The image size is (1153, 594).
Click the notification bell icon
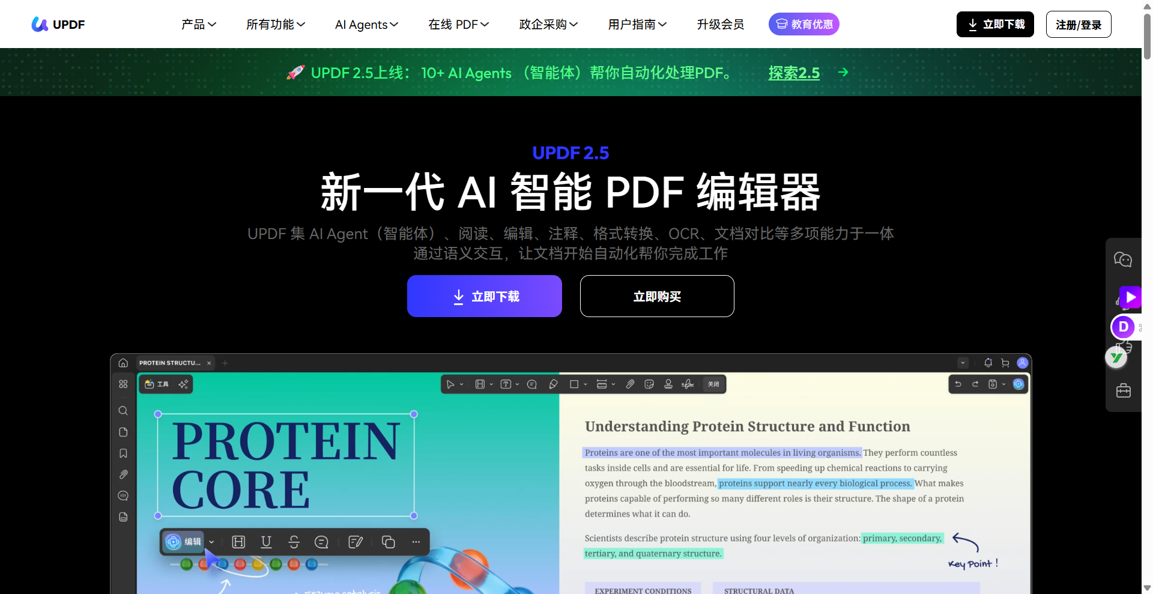[x=988, y=363]
